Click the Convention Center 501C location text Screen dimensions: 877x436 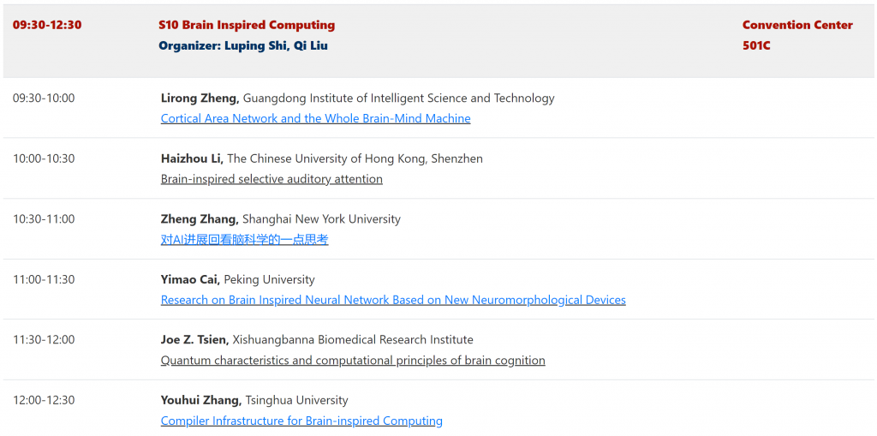(x=797, y=35)
